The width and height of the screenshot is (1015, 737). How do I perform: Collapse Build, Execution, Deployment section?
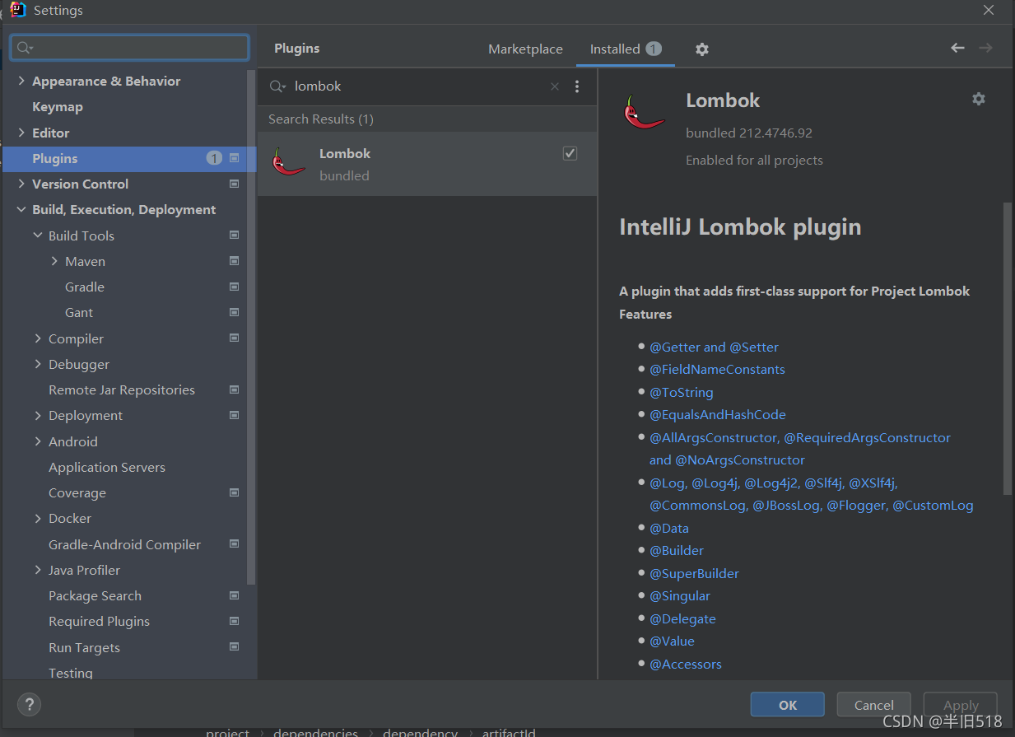[21, 210]
